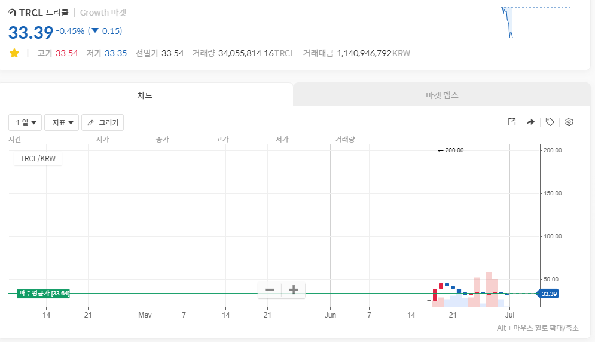The image size is (595, 342).
Task: Open the 1일 interval dropdown
Action: point(25,122)
